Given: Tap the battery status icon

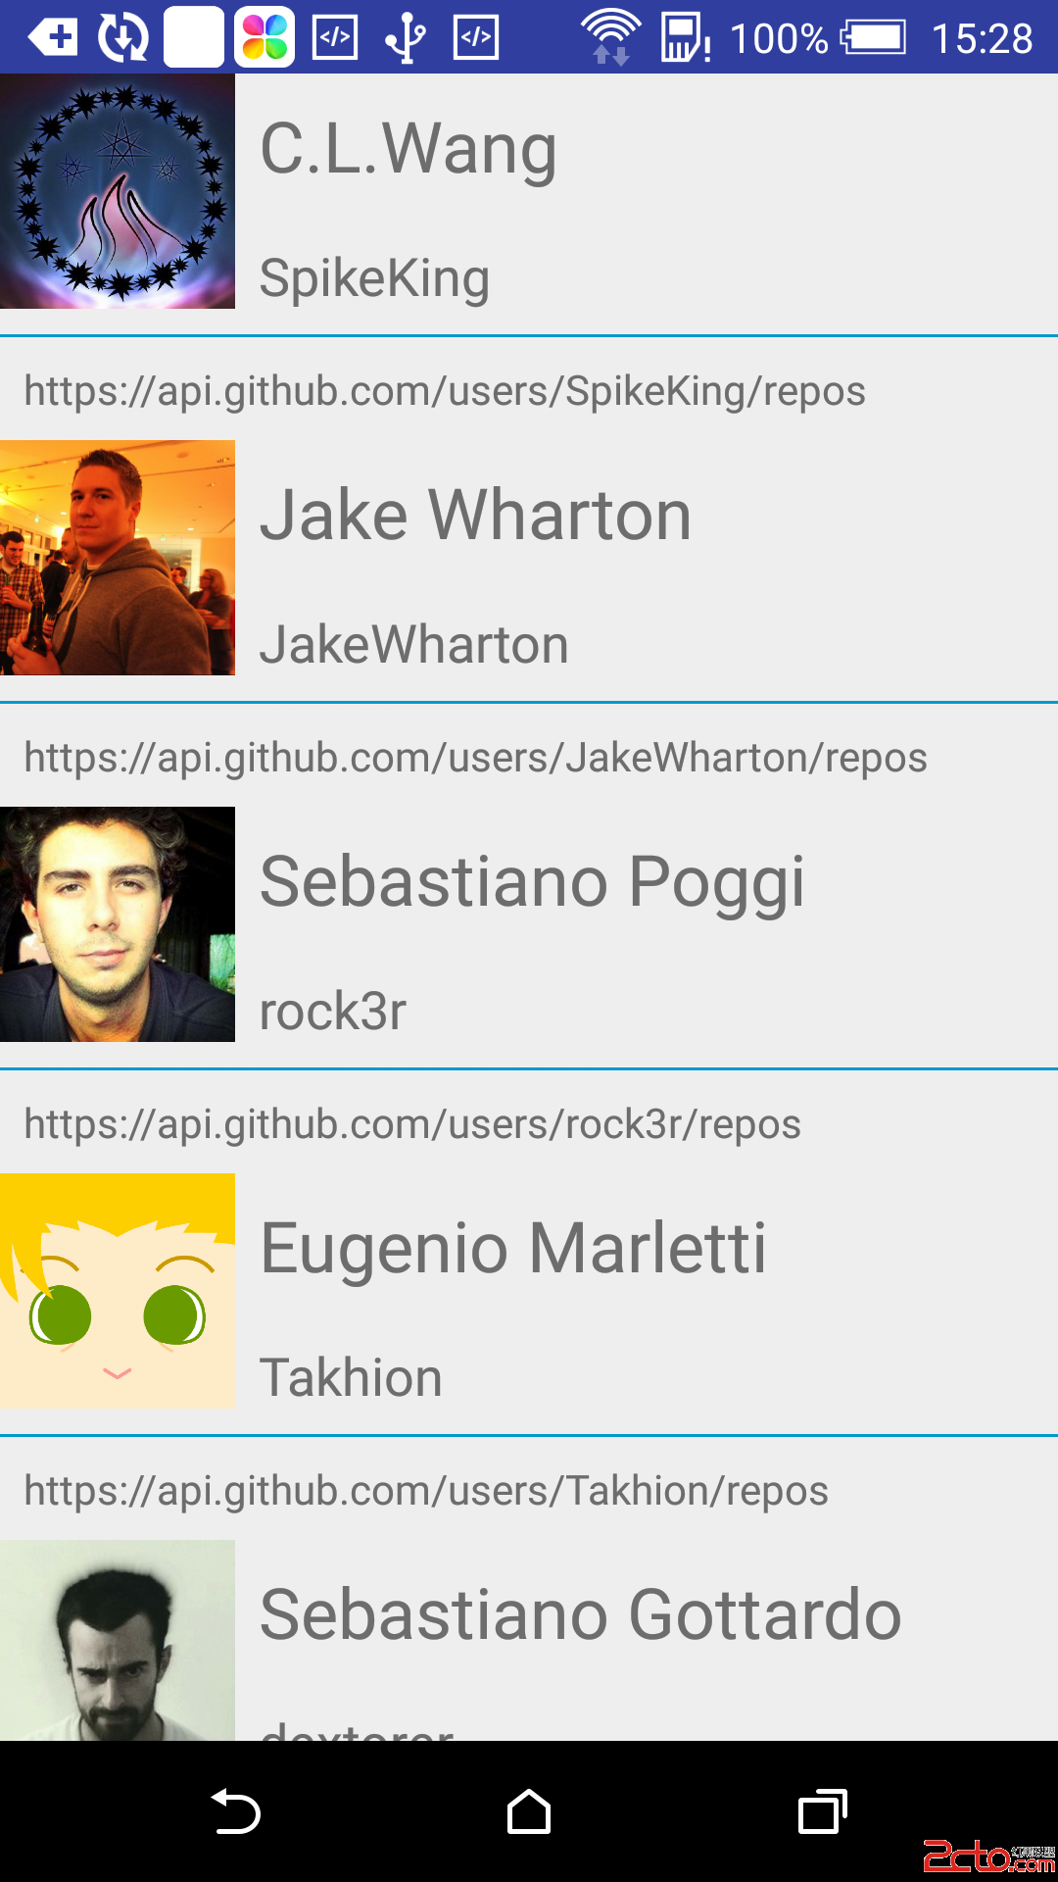Looking at the screenshot, I should click(873, 38).
